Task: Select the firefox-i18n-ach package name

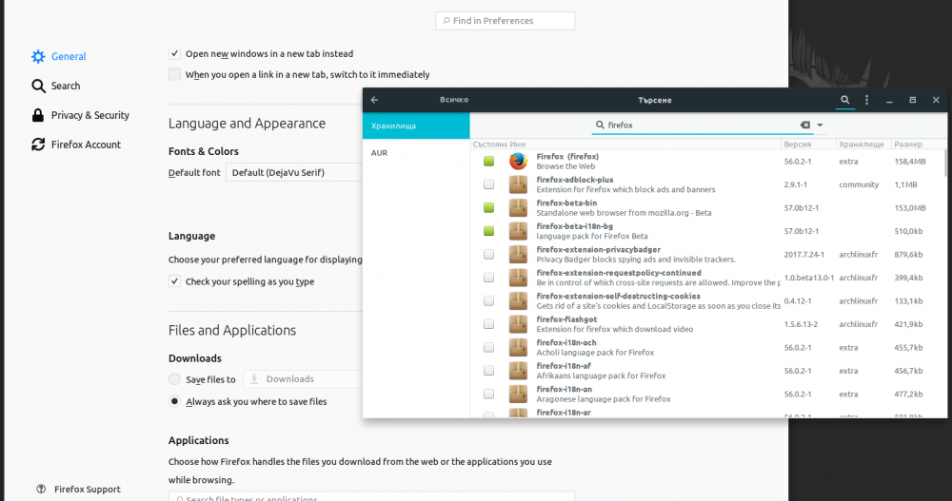Action: (x=565, y=342)
